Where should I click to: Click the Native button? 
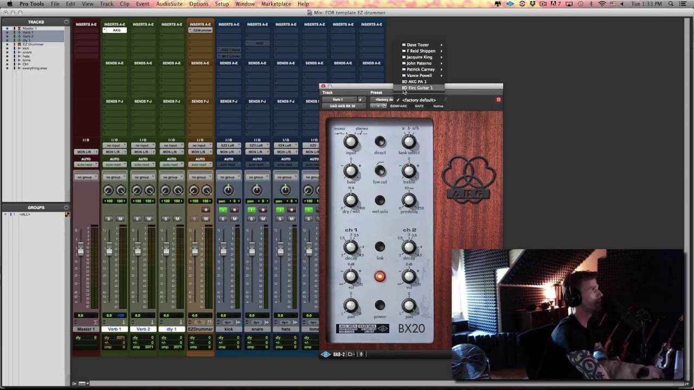[x=438, y=106]
